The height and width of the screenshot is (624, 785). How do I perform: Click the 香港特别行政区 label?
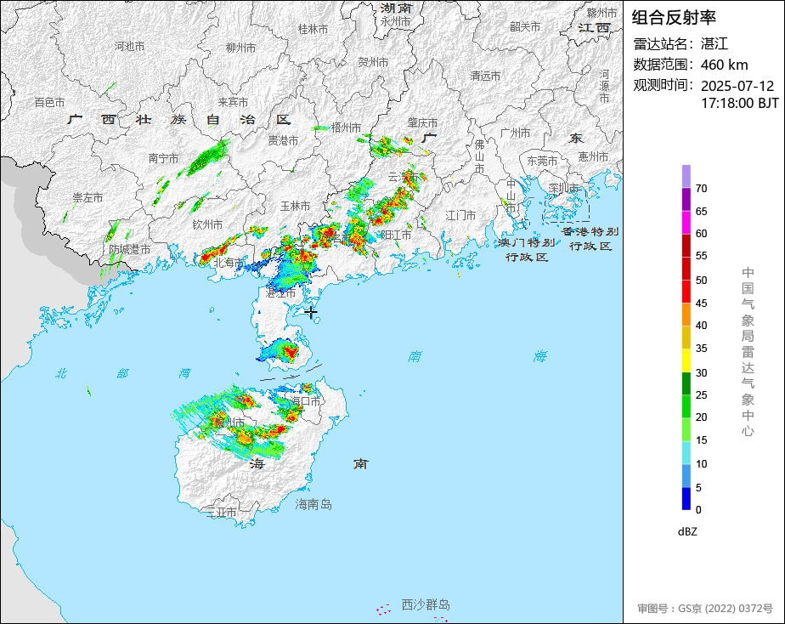click(x=590, y=239)
